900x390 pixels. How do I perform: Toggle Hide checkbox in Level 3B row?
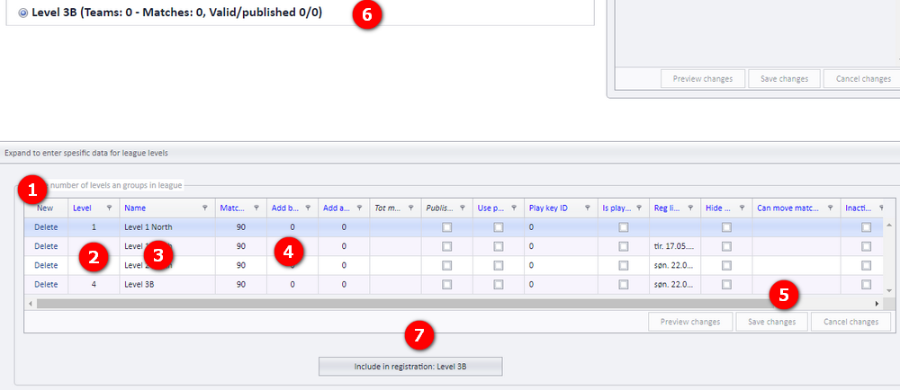point(726,284)
